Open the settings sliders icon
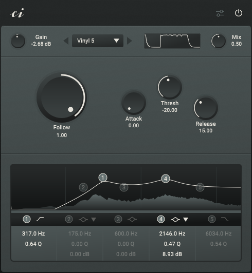Image resolution: width=252 pixels, height=273 pixels. [x=220, y=13]
